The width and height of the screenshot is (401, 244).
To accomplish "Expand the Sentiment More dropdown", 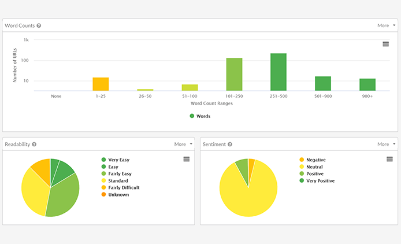I will (386, 144).
